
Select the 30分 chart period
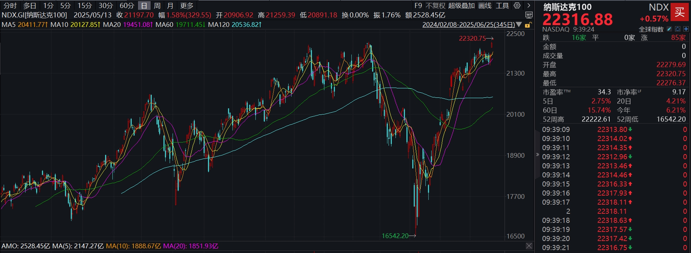click(106, 5)
